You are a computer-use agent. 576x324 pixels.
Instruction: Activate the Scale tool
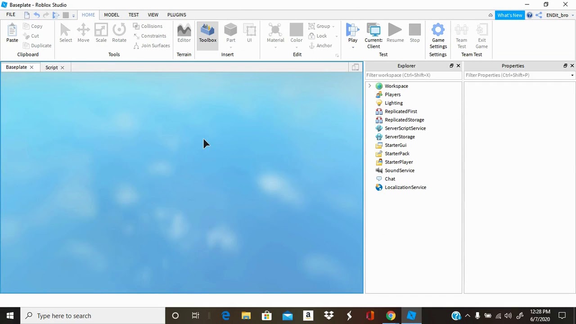click(x=101, y=34)
